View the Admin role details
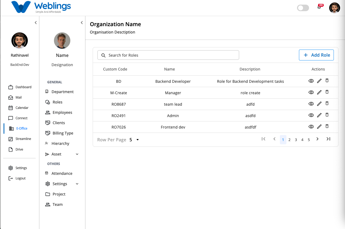Image resolution: width=345 pixels, height=229 pixels. click(x=311, y=115)
